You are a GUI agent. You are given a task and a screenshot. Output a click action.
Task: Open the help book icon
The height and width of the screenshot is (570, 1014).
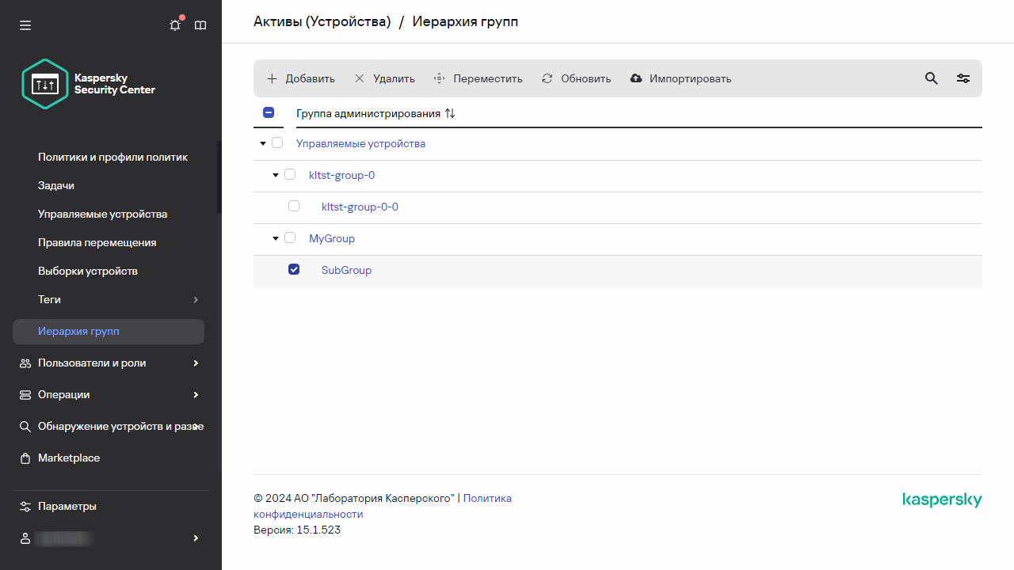tap(200, 25)
